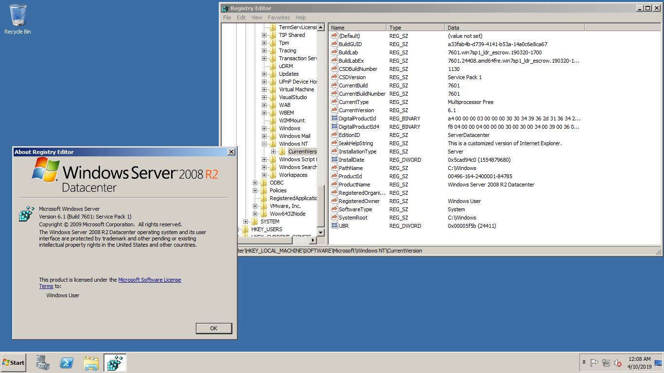Collapse the Windows NT tree node
The width and height of the screenshot is (664, 373).
click(x=264, y=144)
